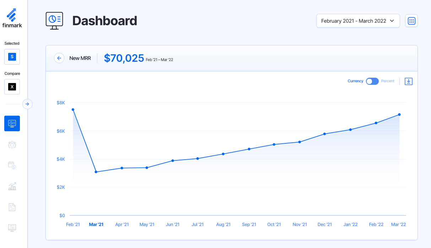
Task: Open the bar chart growth sidebar icon
Action: coord(12,186)
